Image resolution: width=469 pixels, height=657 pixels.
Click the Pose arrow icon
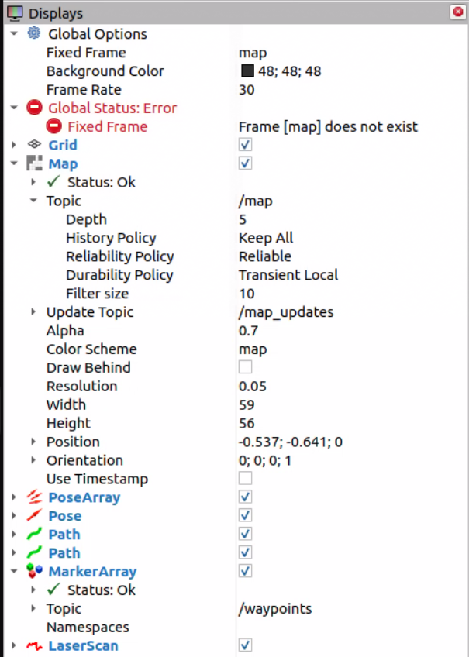point(34,515)
